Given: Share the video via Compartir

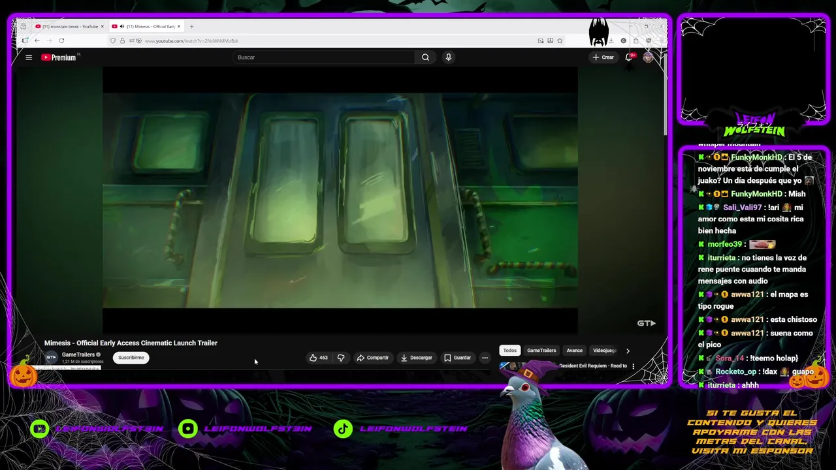Looking at the screenshot, I should pos(373,358).
